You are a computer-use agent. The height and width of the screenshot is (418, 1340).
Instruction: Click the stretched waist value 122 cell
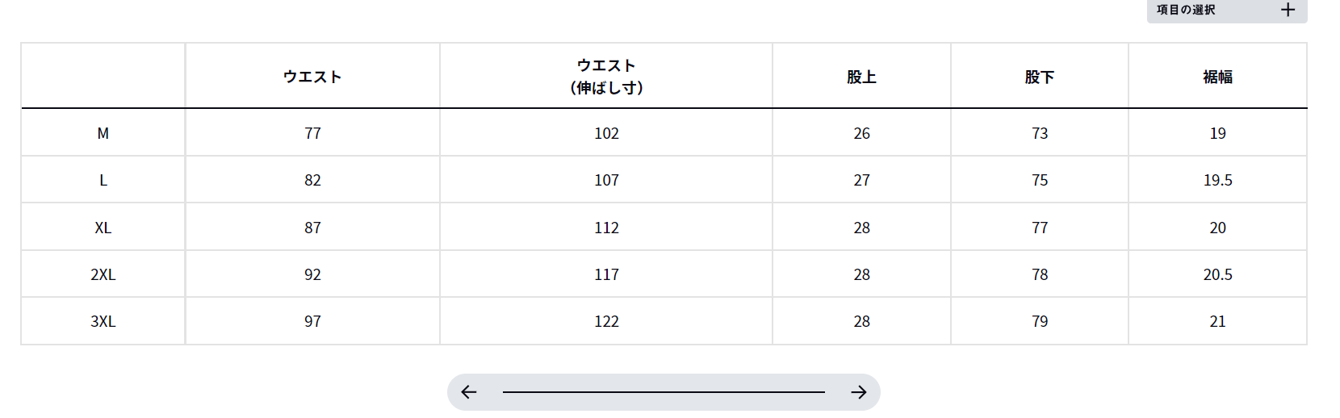[606, 321]
